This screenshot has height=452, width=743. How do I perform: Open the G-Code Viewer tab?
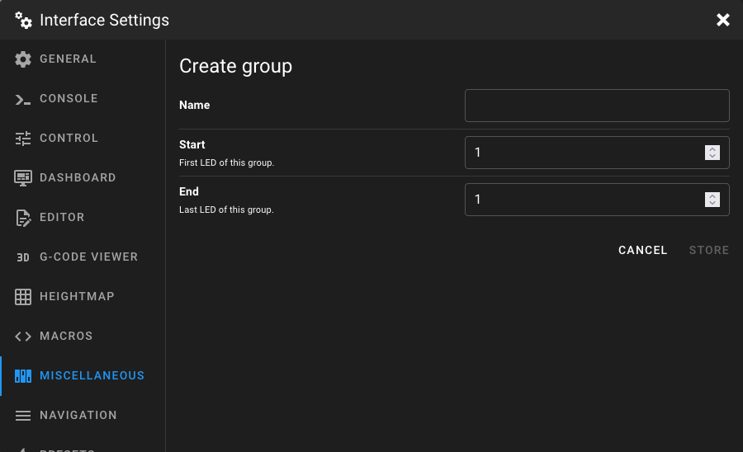(83, 257)
